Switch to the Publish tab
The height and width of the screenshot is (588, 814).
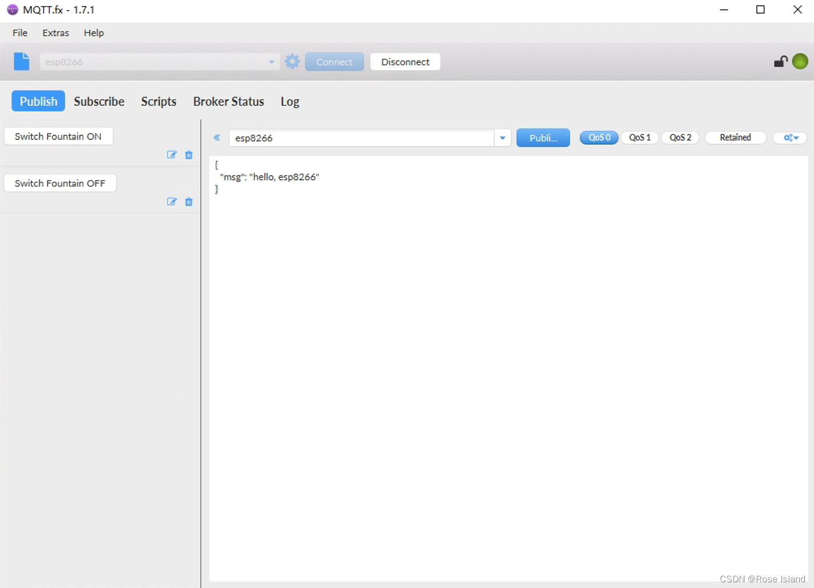38,101
